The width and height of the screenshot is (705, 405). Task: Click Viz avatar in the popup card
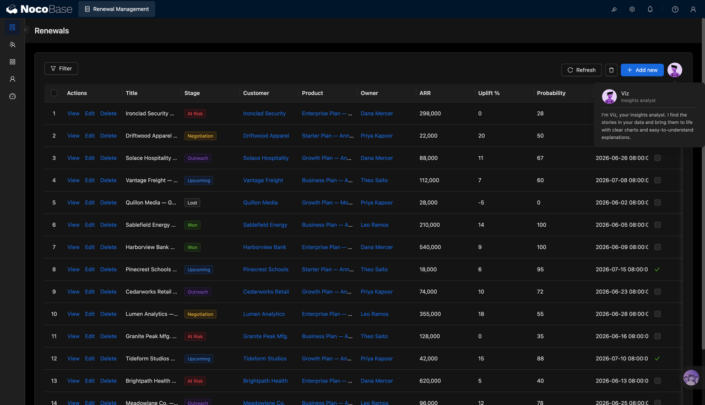tap(609, 97)
